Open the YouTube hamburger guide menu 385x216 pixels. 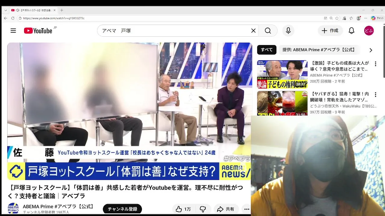[x=13, y=31]
